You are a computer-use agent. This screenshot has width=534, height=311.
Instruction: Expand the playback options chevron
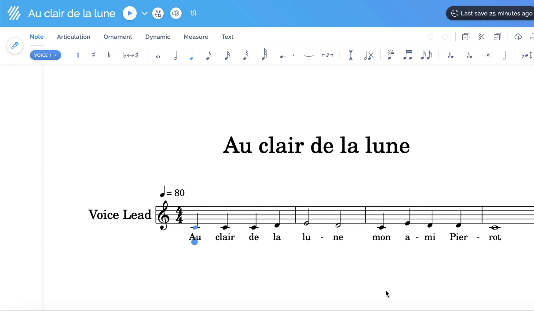tap(144, 13)
